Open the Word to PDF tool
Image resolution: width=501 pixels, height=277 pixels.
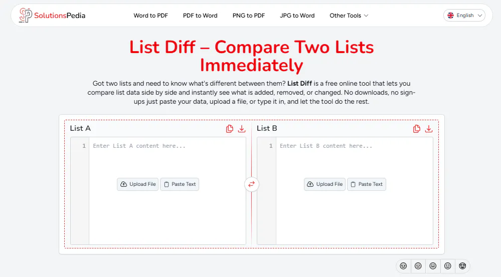[x=150, y=16]
